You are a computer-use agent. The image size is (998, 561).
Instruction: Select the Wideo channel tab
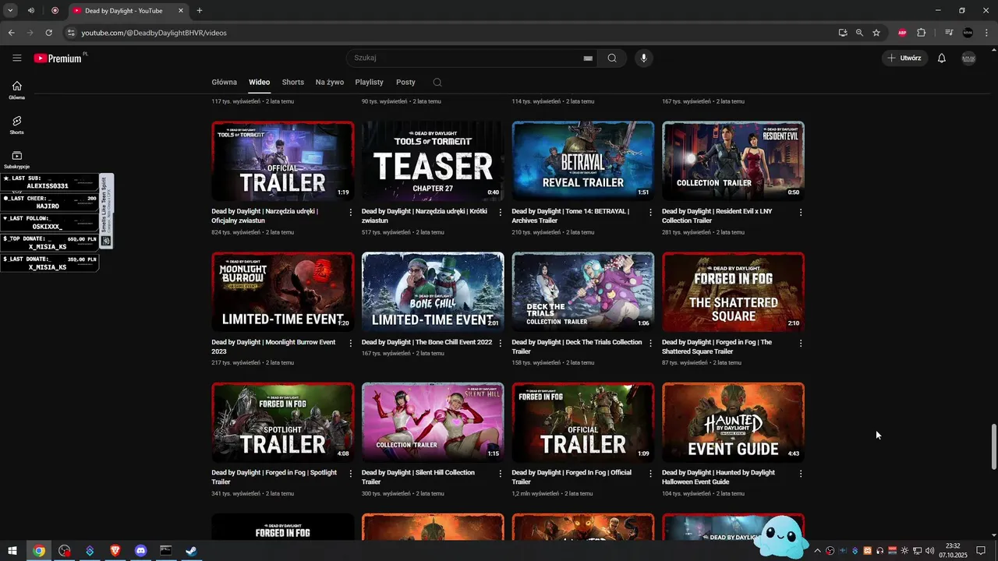click(259, 82)
